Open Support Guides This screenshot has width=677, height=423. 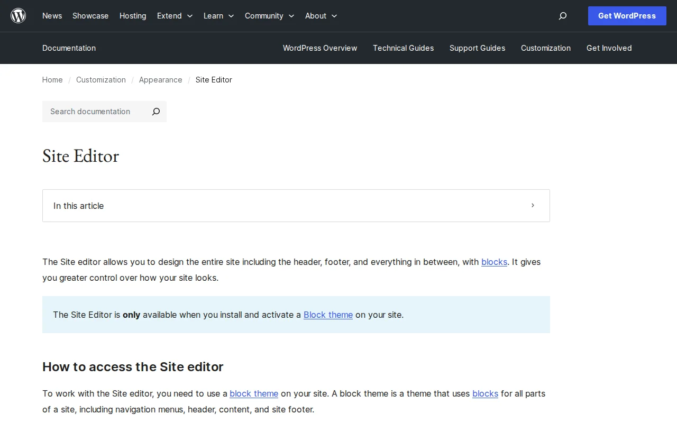(477, 48)
